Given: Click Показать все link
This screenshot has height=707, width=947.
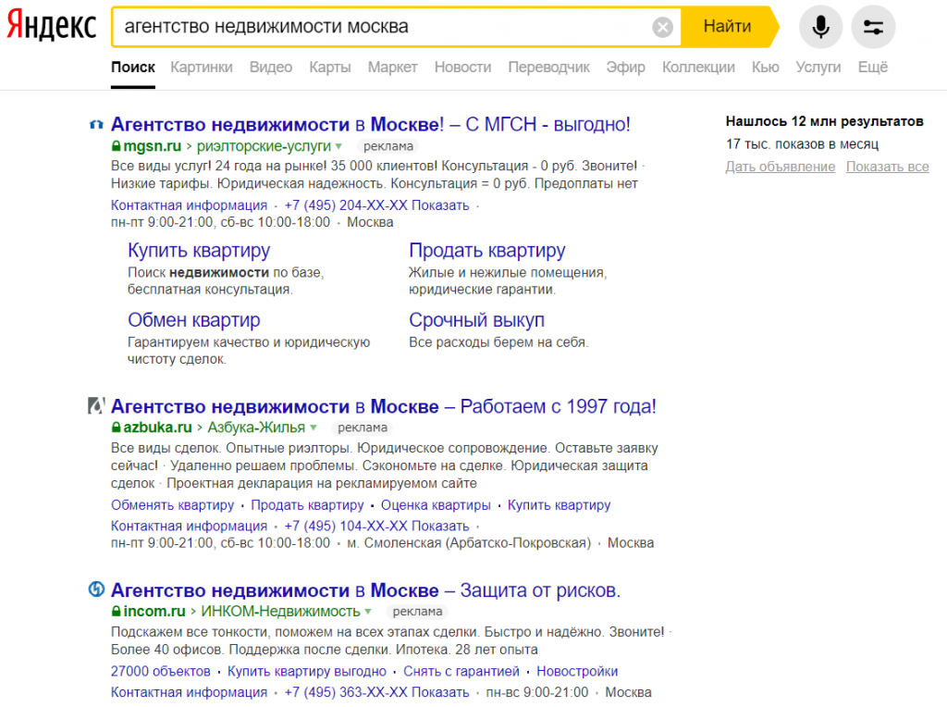Looking at the screenshot, I should (x=887, y=167).
